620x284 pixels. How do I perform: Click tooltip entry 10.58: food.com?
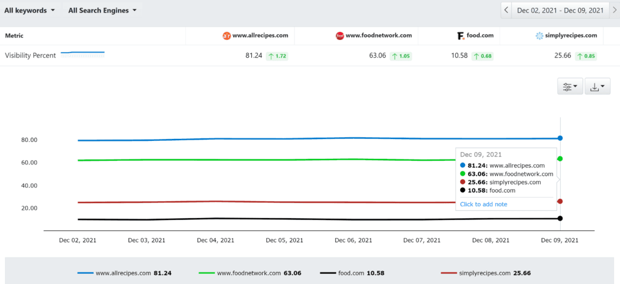487,190
